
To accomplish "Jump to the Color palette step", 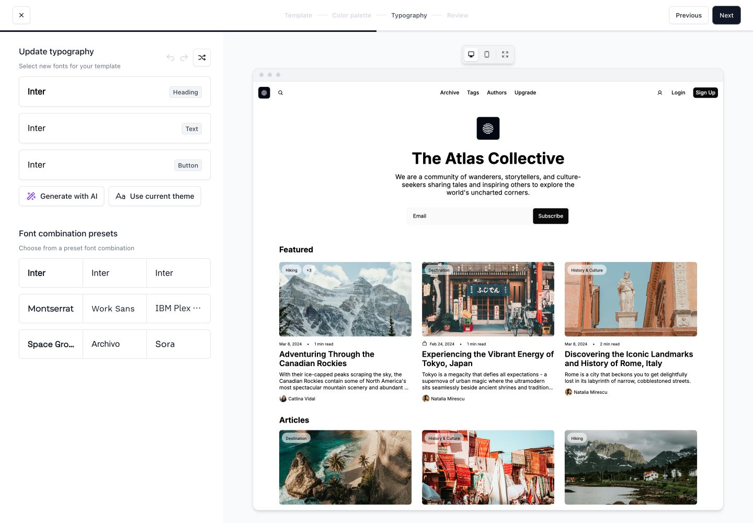I will click(351, 15).
